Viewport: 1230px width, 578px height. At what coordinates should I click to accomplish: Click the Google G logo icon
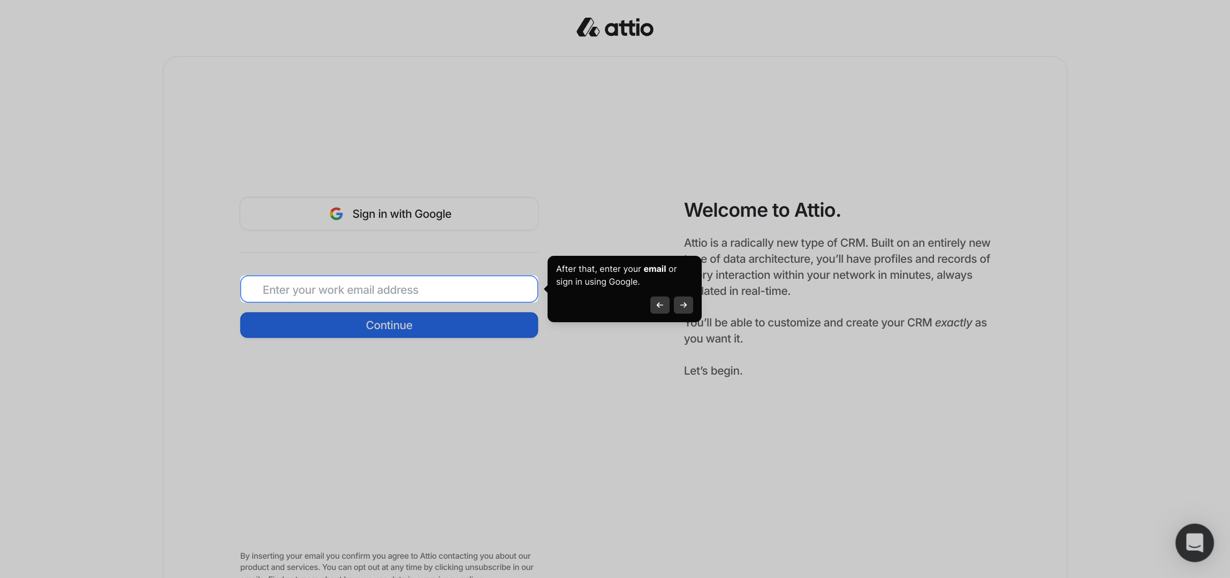click(x=336, y=214)
